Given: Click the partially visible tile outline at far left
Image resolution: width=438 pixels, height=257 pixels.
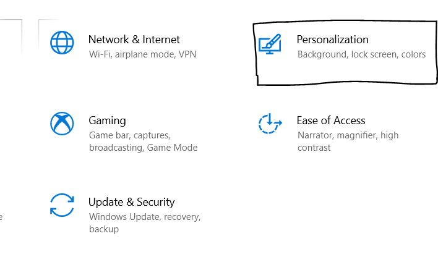Looking at the screenshot, I should 22,37.
